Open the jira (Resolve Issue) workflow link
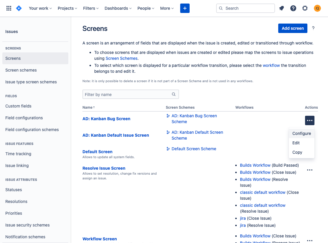 (x=243, y=226)
